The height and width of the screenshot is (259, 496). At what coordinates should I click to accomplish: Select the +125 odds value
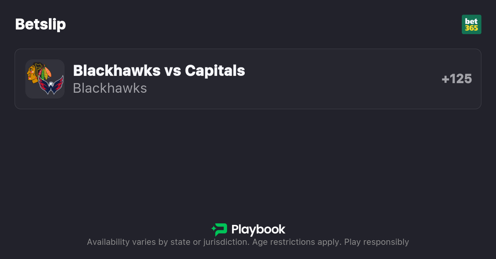pyautogui.click(x=457, y=79)
